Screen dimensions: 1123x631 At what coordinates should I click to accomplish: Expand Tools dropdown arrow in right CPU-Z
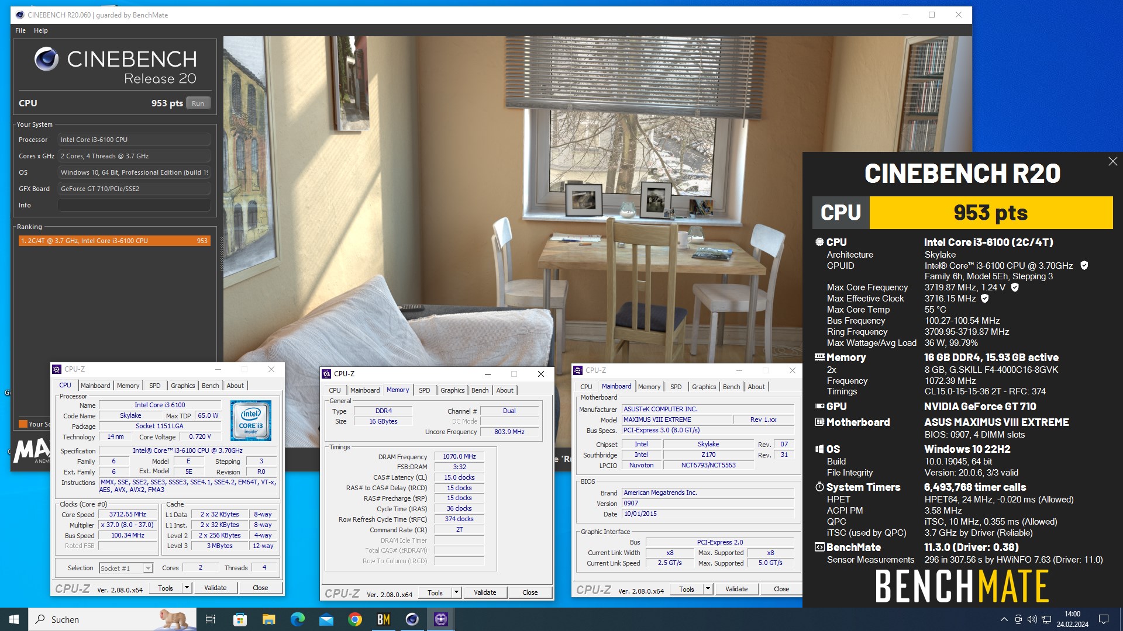tap(708, 589)
